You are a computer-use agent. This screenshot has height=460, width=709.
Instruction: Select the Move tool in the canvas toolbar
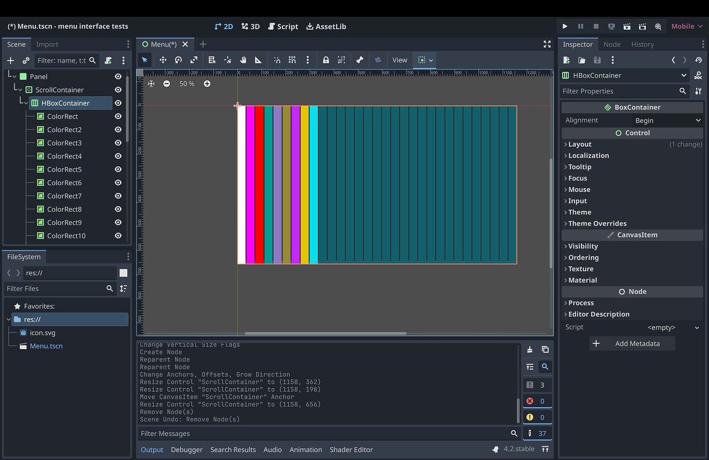pos(162,60)
